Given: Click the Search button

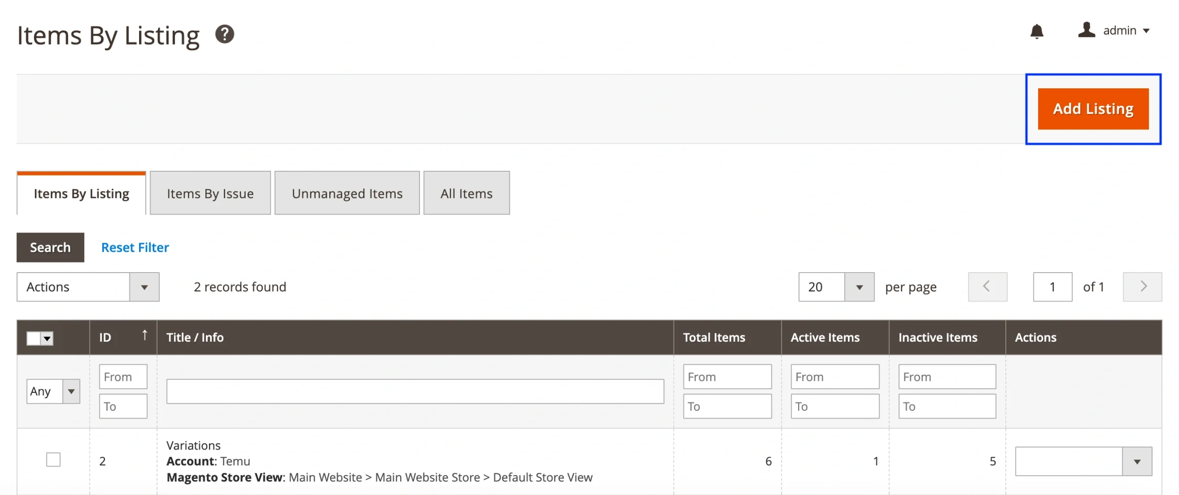Looking at the screenshot, I should (x=50, y=247).
